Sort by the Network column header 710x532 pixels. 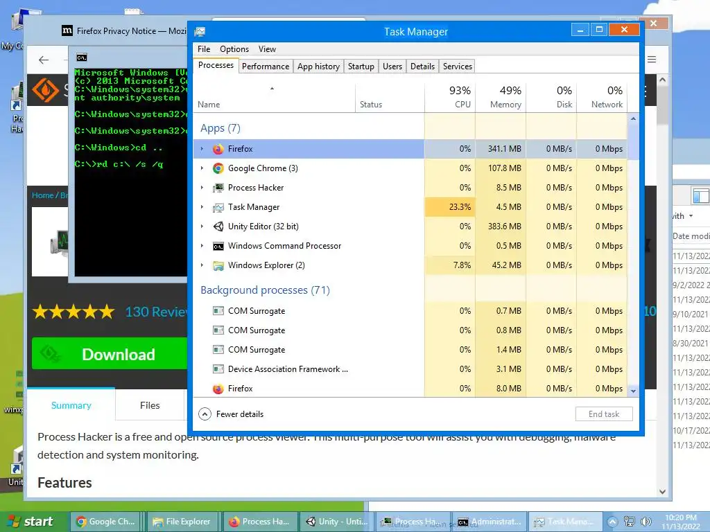point(603,97)
